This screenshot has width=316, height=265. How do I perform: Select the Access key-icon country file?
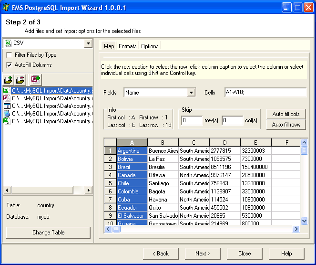(48, 98)
